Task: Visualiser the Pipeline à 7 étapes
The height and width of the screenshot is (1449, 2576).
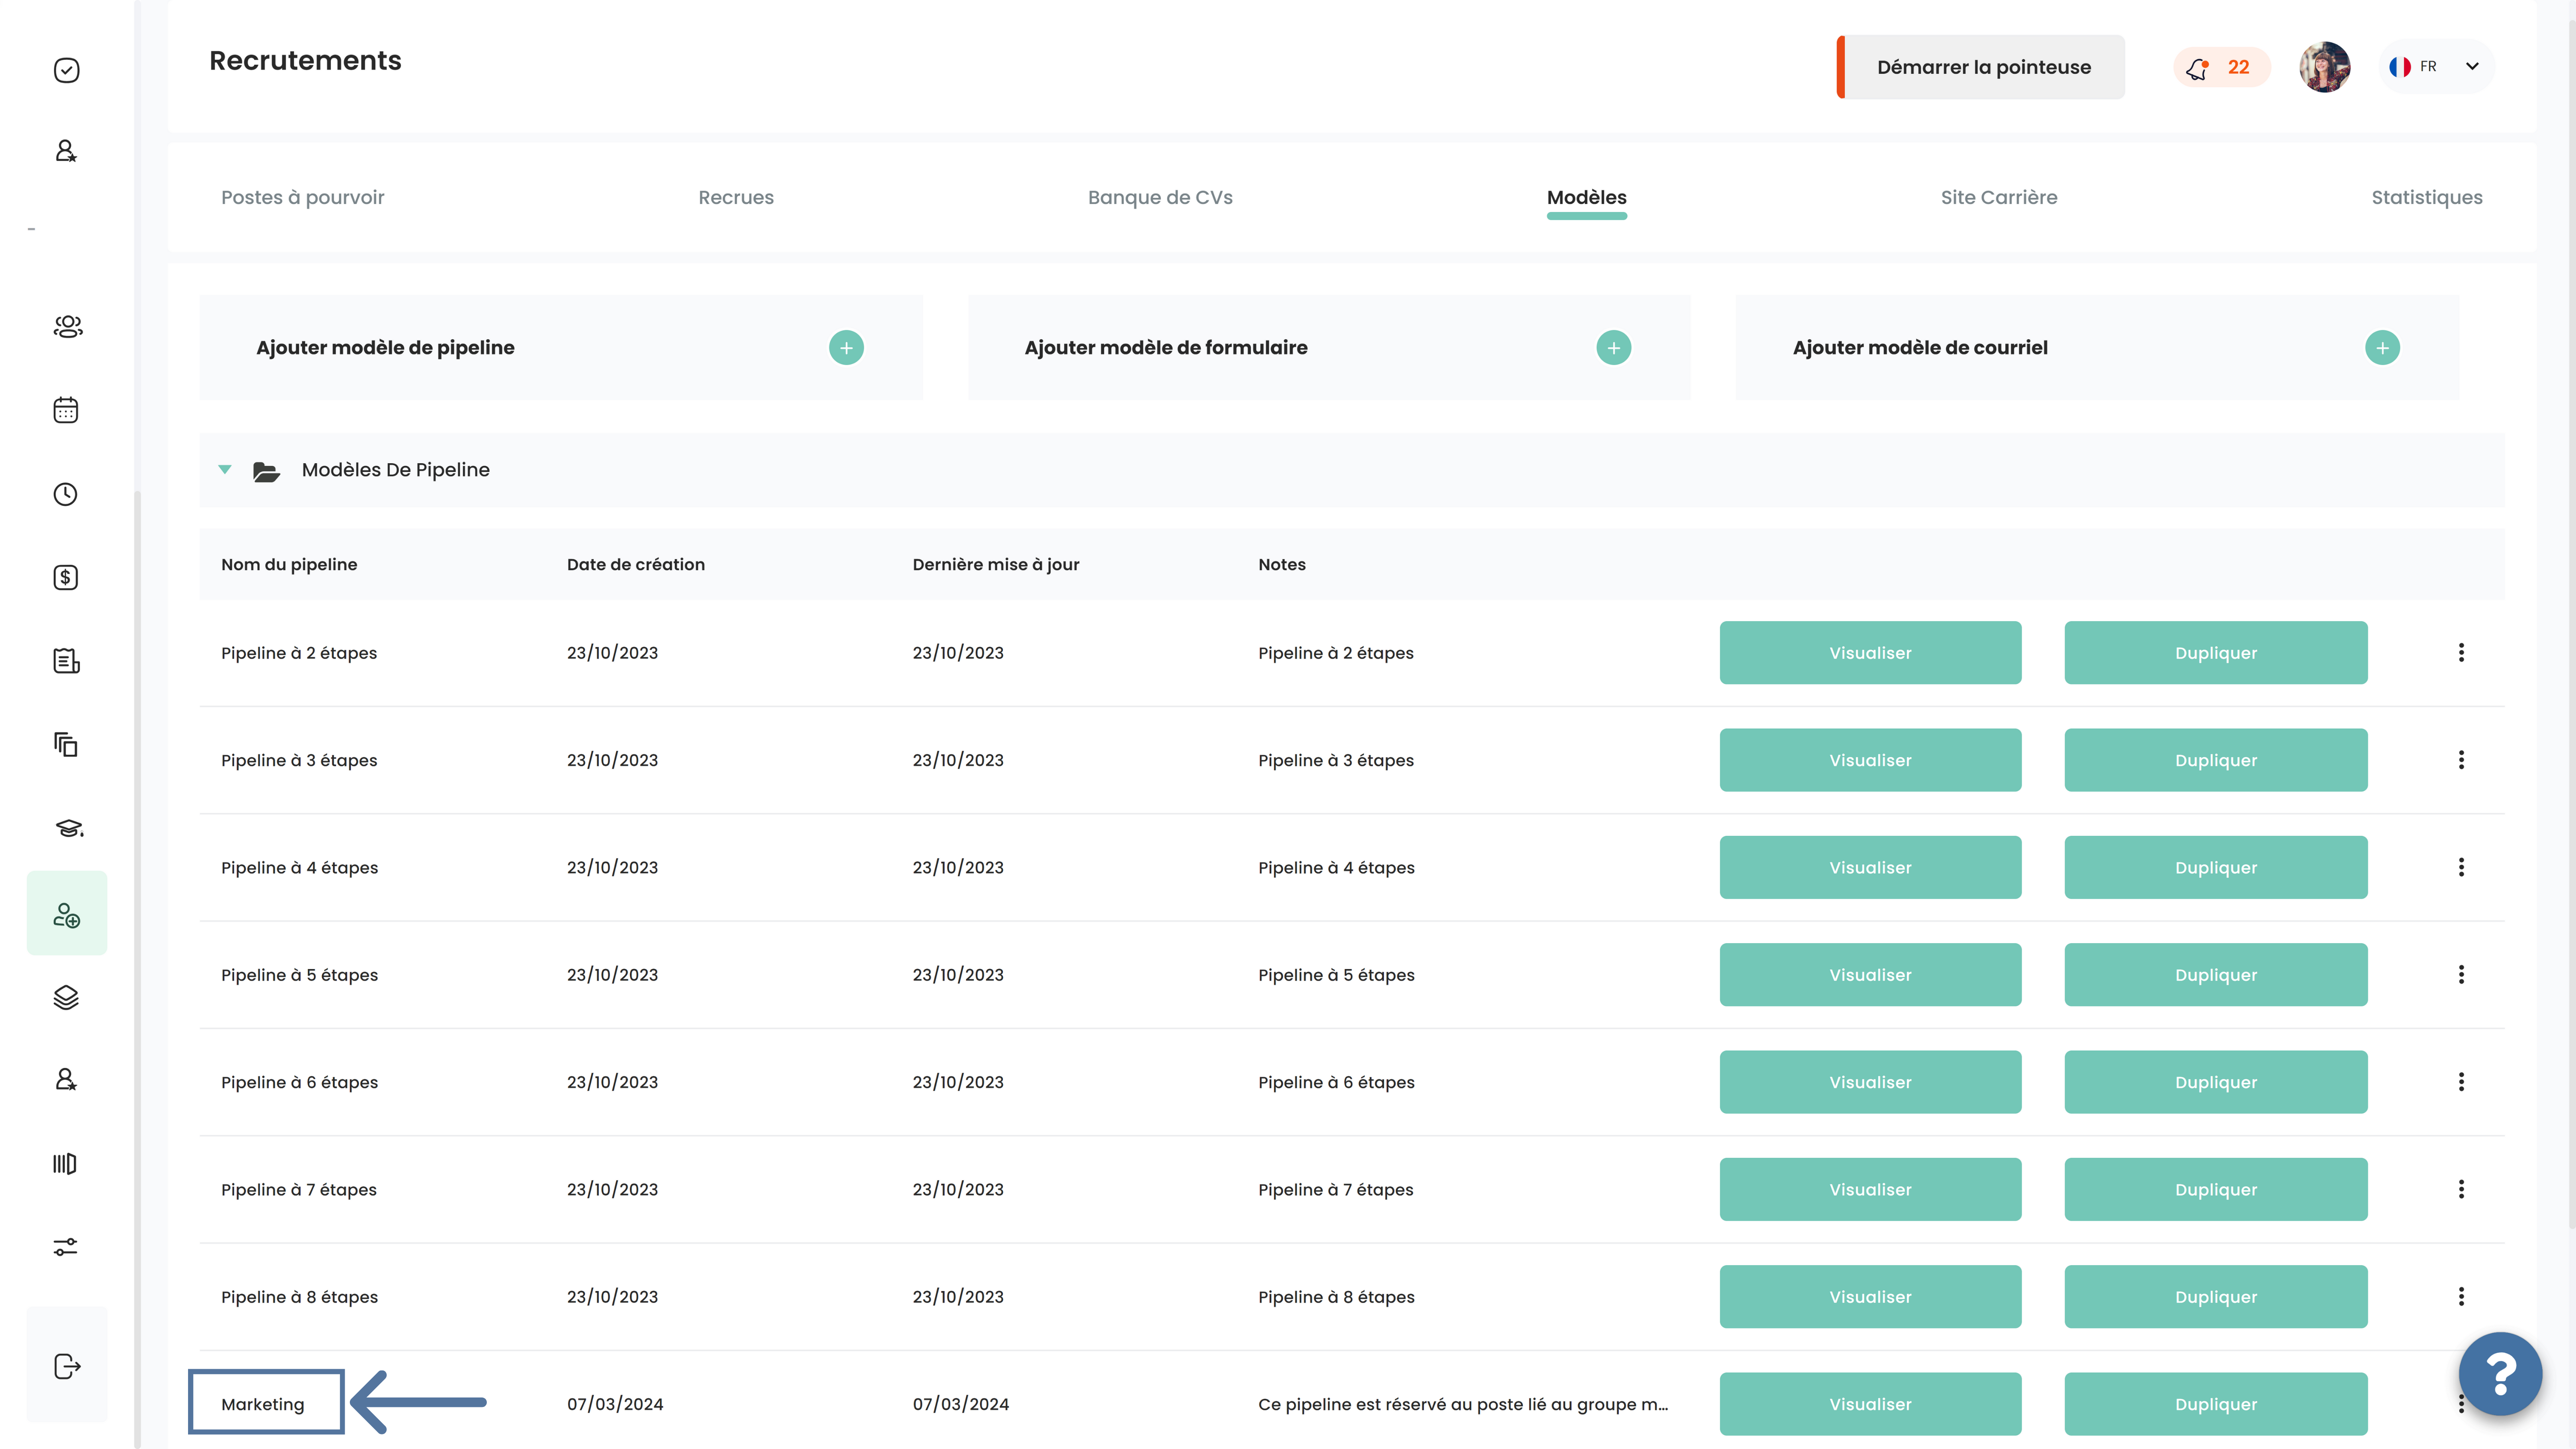Action: [x=1870, y=1189]
